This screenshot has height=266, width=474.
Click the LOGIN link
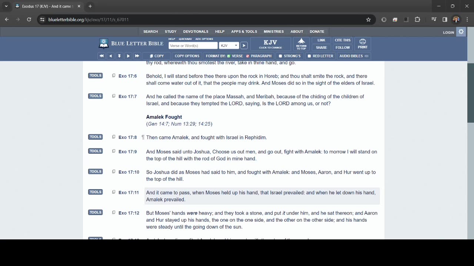448,33
